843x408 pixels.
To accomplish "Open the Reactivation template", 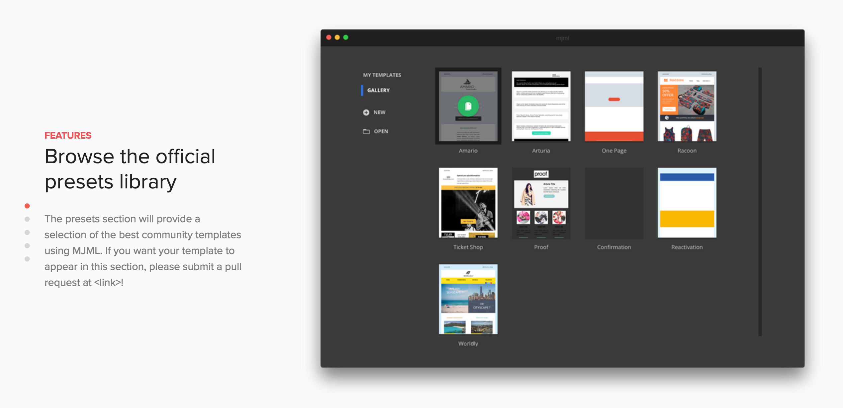I will [x=686, y=203].
